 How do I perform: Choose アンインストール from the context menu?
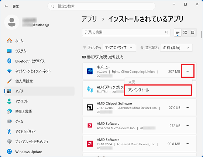point(158,90)
